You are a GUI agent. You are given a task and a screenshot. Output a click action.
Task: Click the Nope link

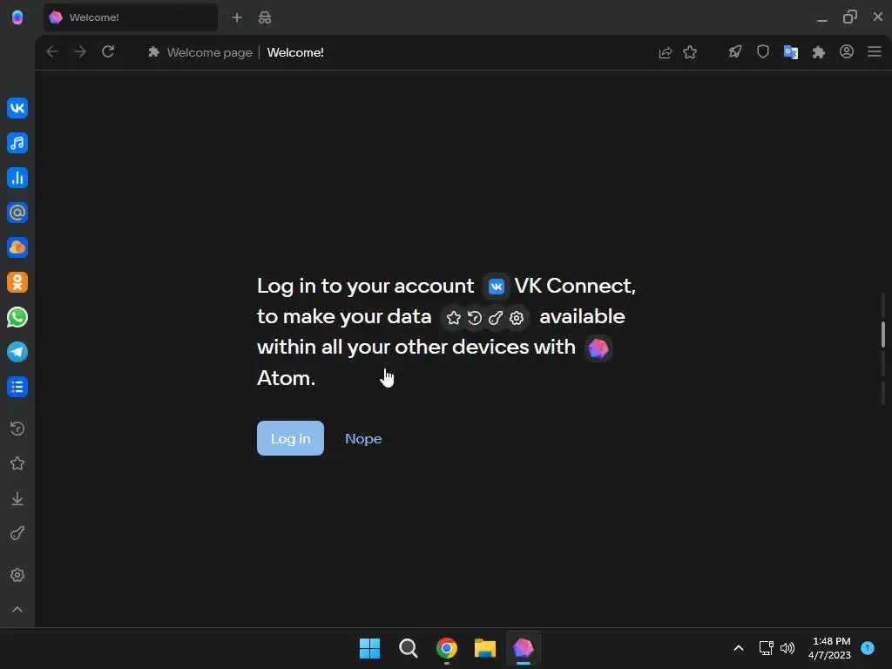[x=363, y=439]
